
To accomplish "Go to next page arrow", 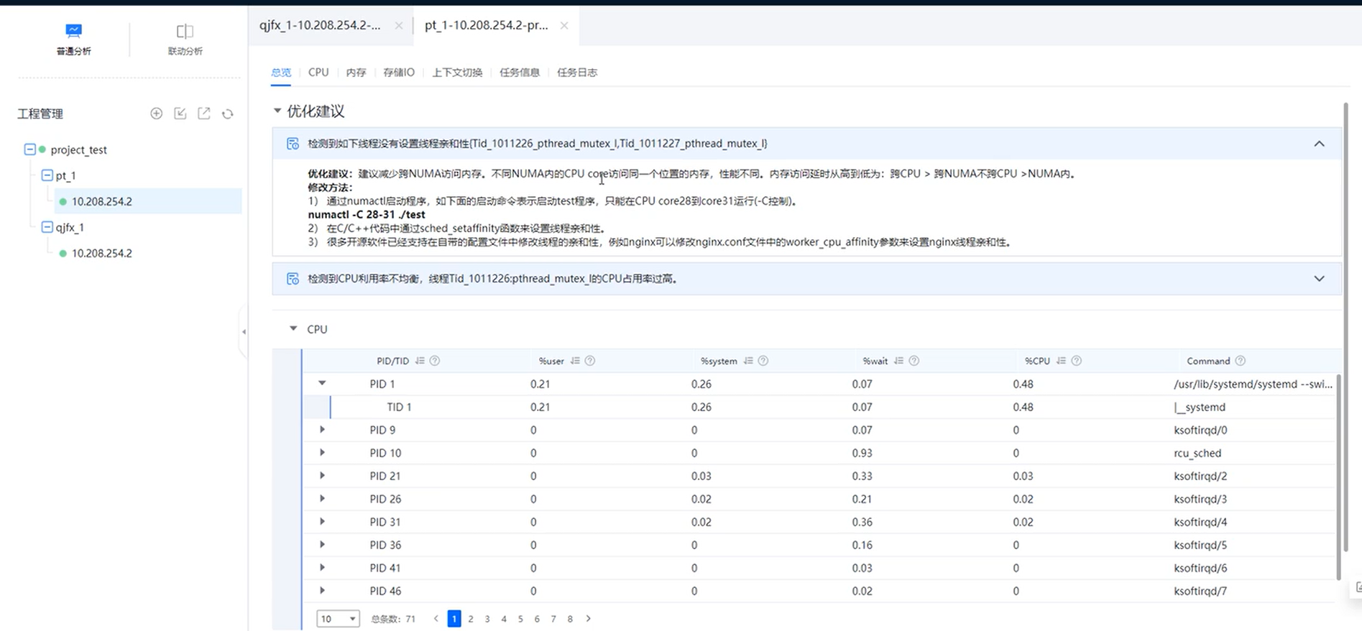I will [x=589, y=619].
